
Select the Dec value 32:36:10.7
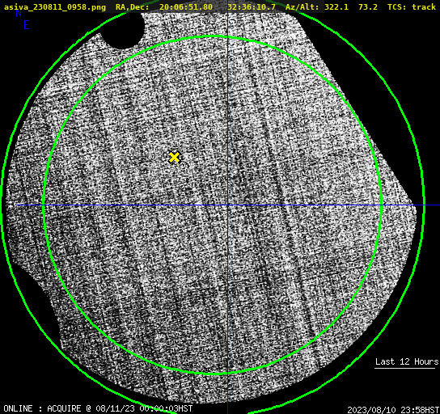click(252, 6)
